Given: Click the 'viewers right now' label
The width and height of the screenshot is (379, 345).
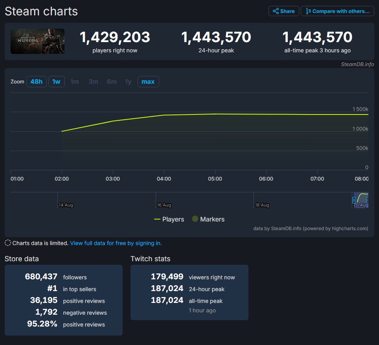Looking at the screenshot, I should 212,277.
